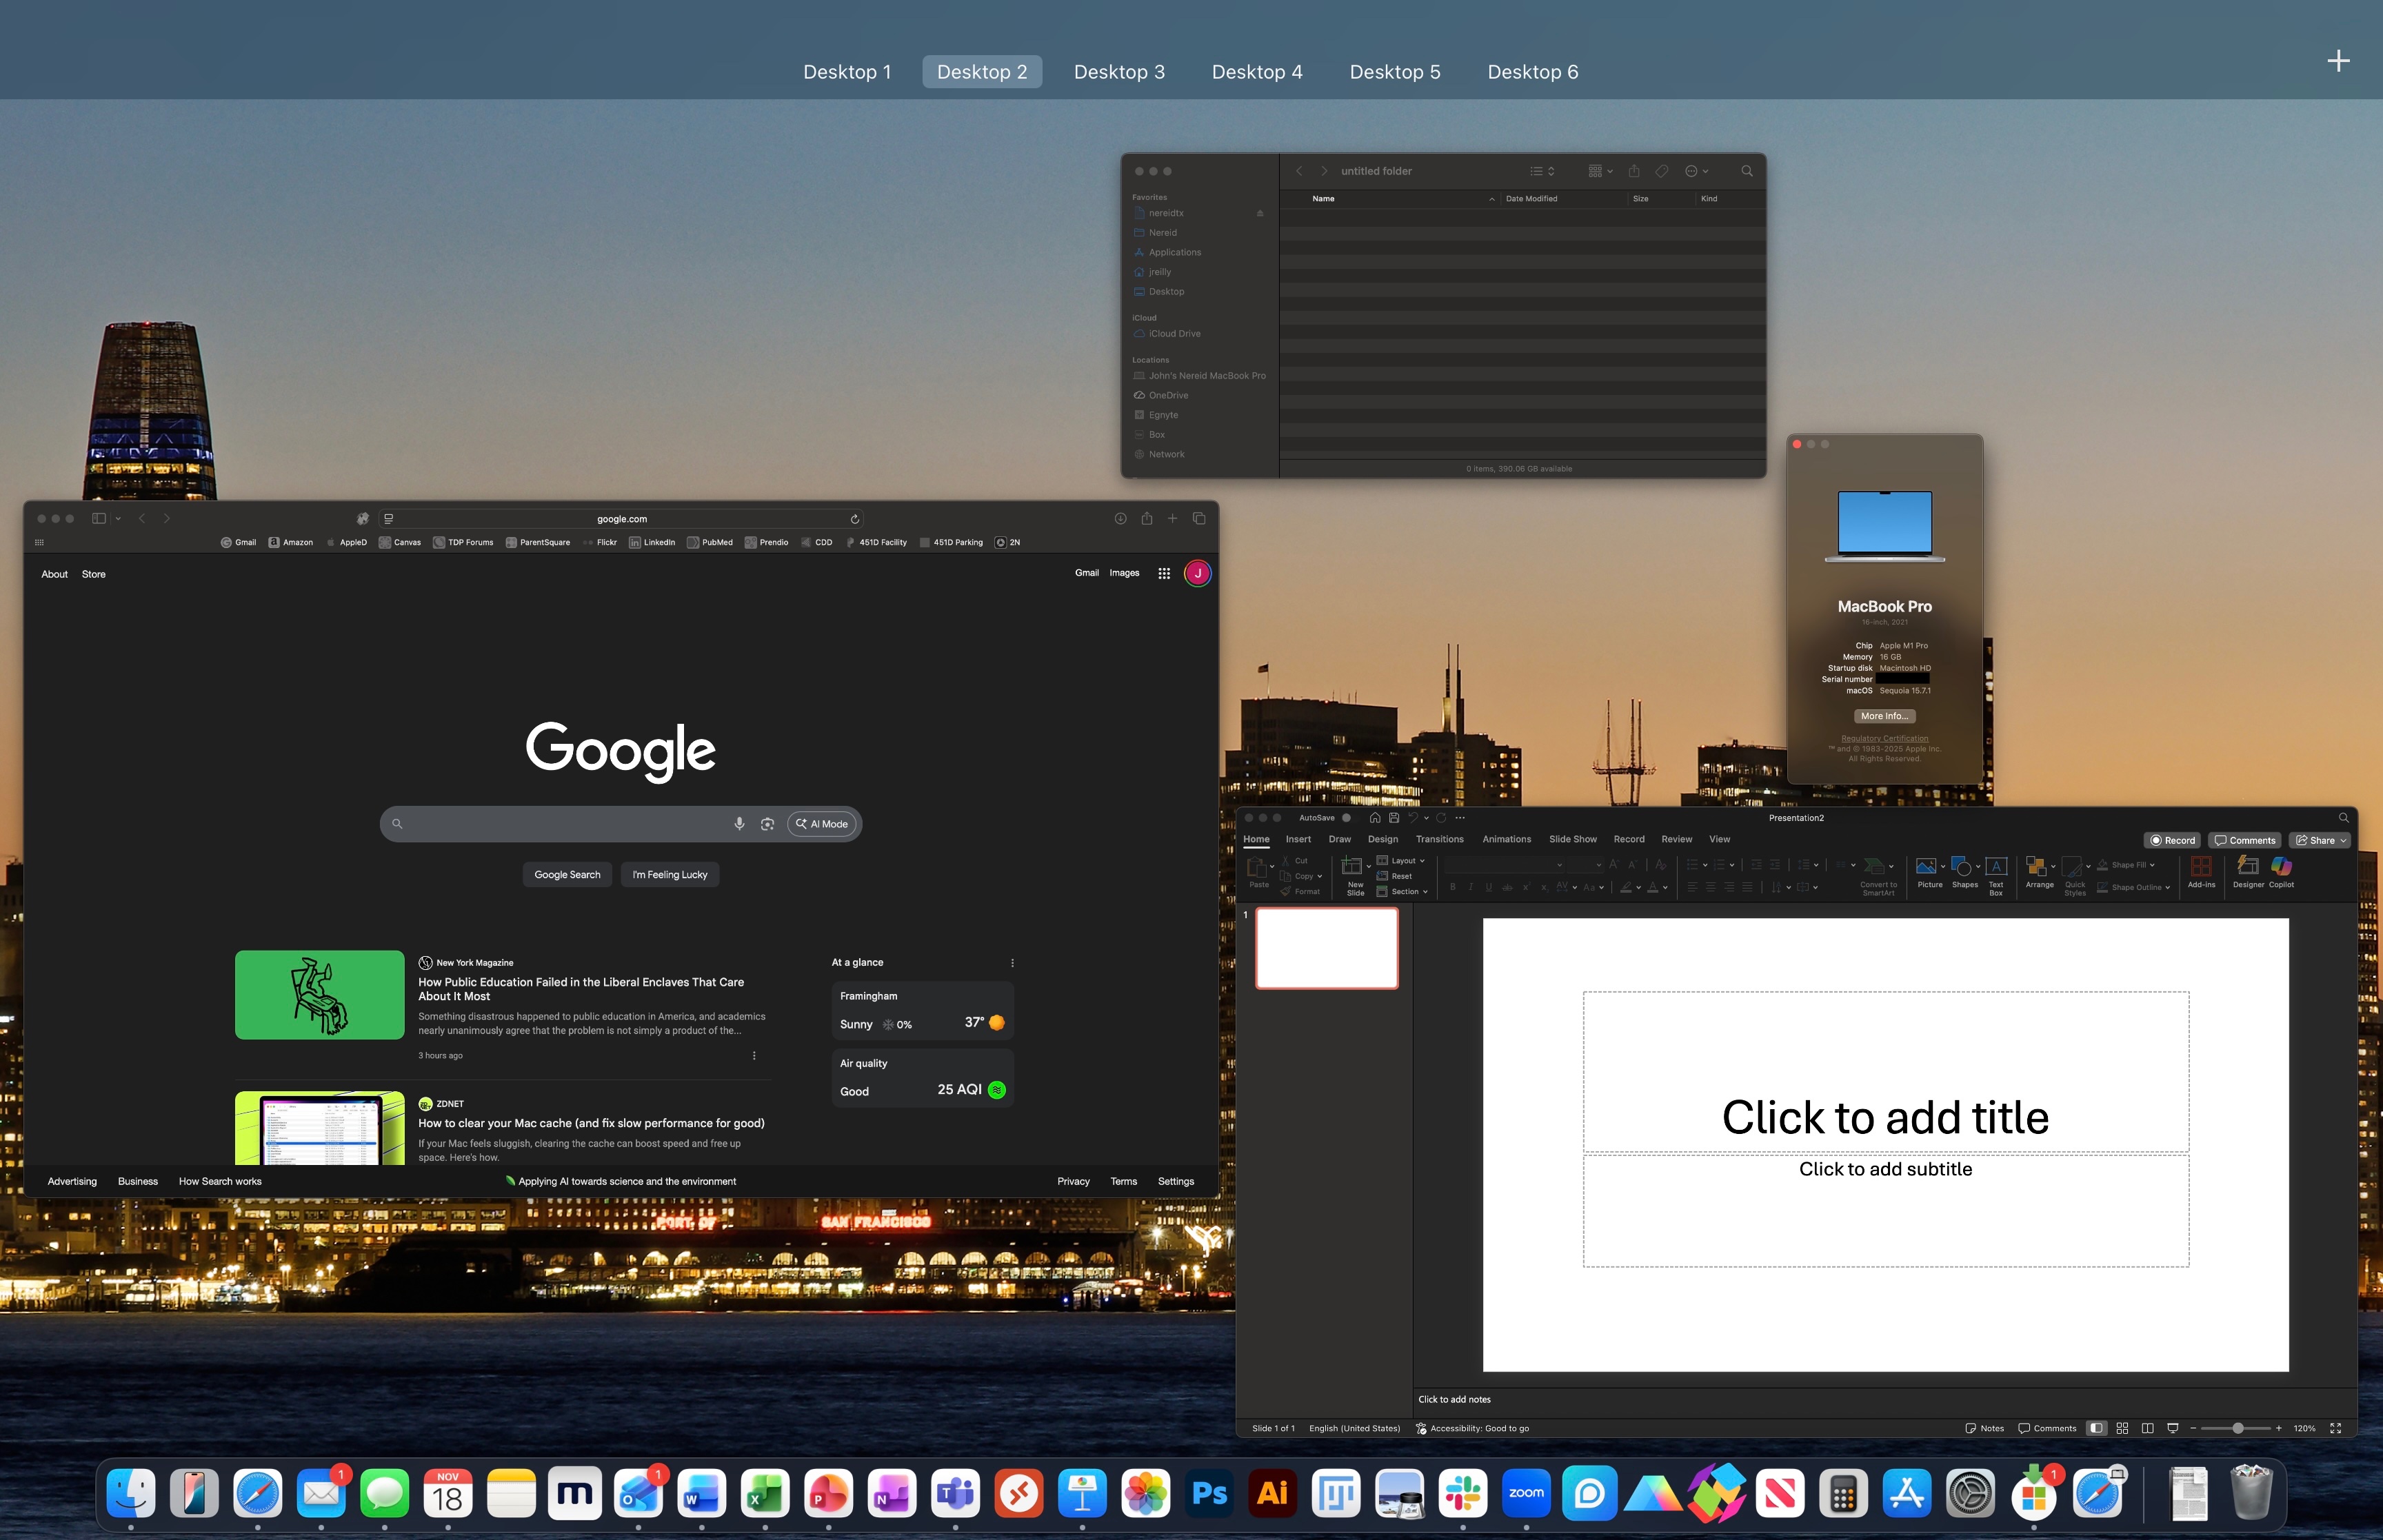Toggle Normal view button in status bar

pos(2096,1428)
